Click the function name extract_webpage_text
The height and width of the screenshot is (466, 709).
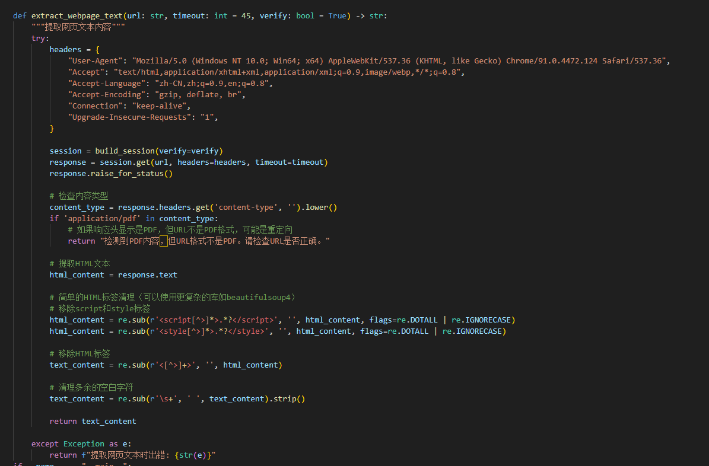77,16
